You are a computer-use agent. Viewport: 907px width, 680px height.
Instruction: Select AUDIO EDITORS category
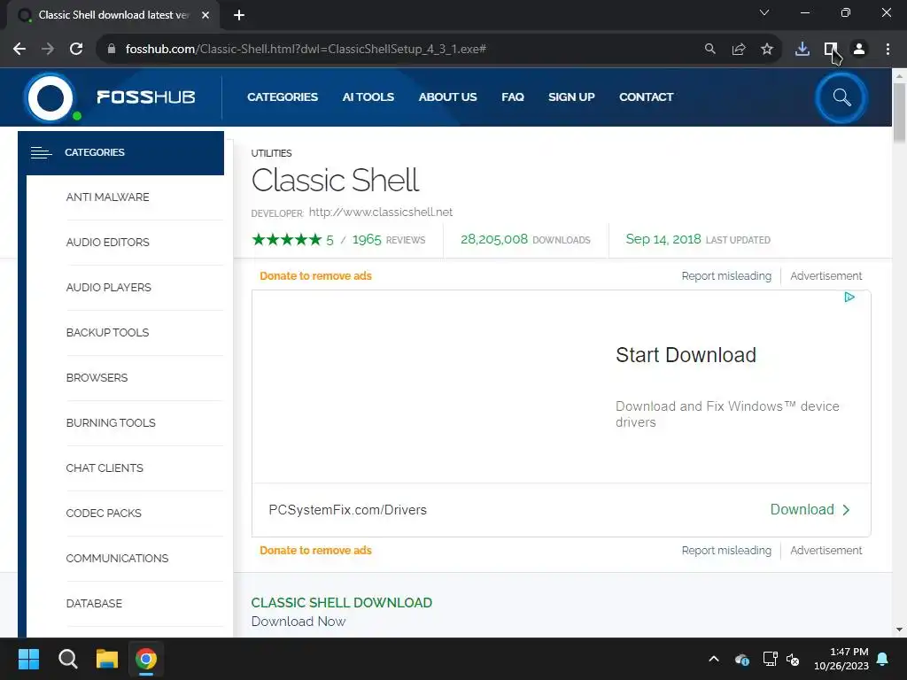click(x=107, y=243)
